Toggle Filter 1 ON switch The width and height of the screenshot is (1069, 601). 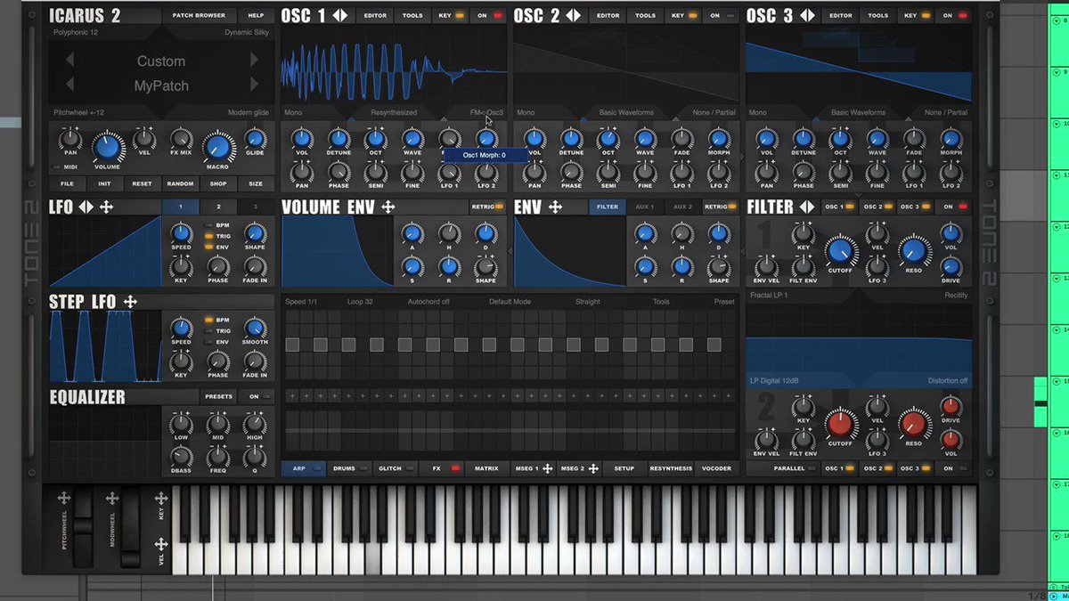[x=955, y=207]
